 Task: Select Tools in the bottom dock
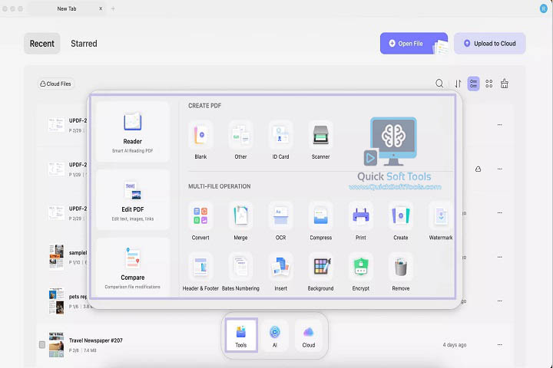tap(241, 335)
